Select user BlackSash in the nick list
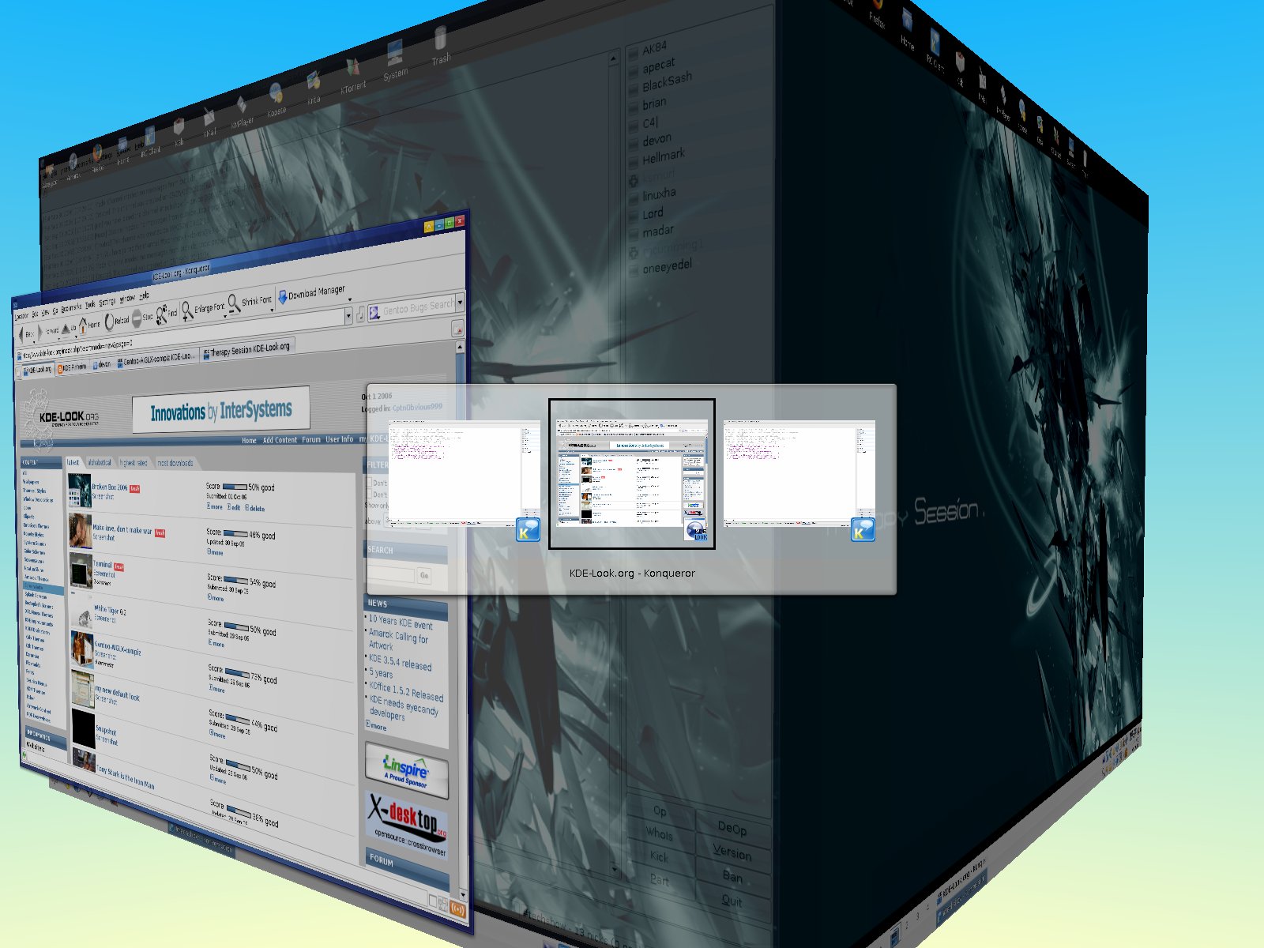The width and height of the screenshot is (1264, 948). point(667,81)
